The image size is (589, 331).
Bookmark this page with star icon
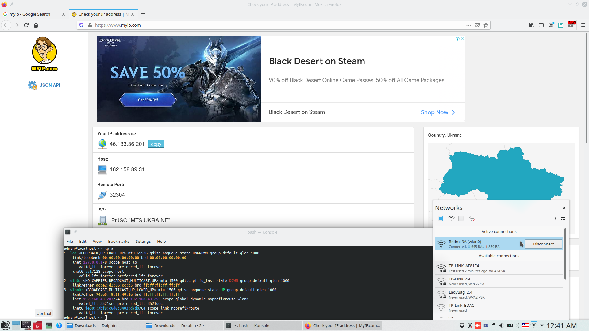tap(486, 25)
